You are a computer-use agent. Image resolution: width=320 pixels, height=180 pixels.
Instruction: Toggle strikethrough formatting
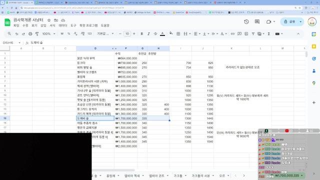point(155,34)
